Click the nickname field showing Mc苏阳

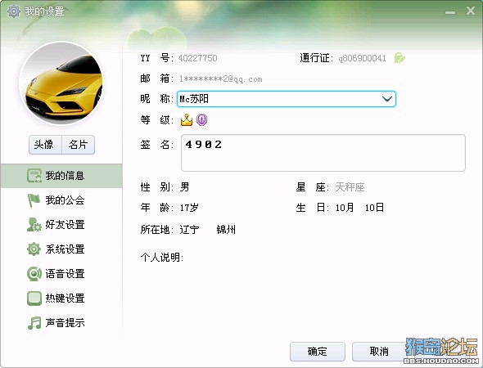[x=287, y=99]
